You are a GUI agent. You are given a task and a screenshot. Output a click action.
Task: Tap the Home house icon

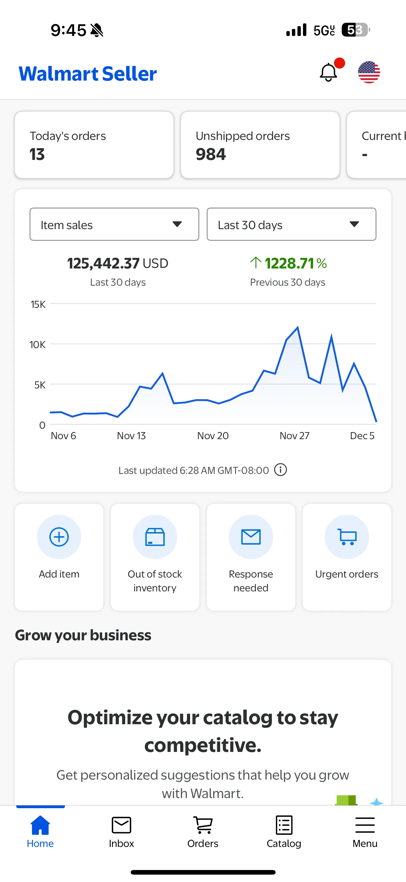point(40,825)
